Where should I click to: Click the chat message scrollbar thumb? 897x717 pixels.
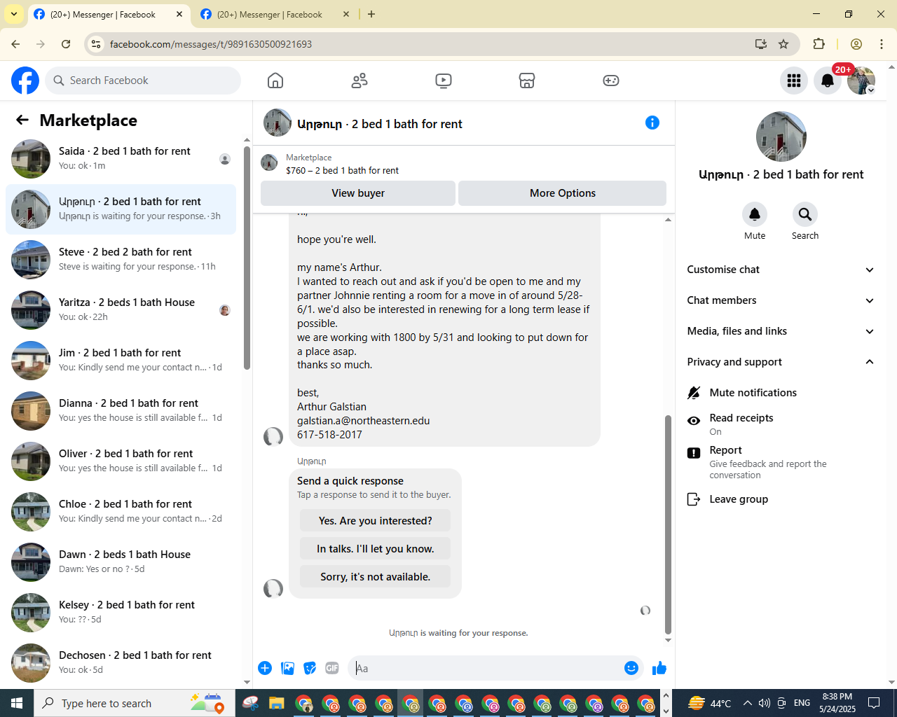click(668, 524)
